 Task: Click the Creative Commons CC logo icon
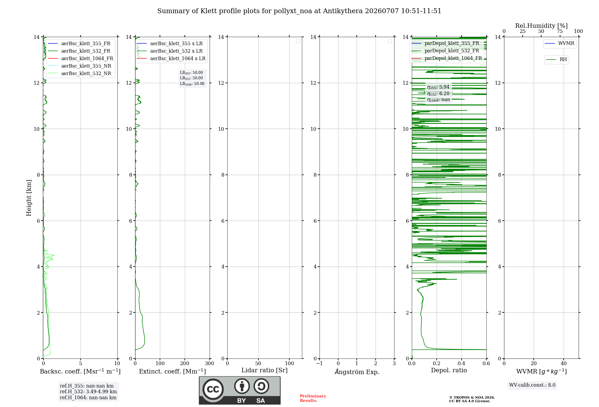point(213,389)
